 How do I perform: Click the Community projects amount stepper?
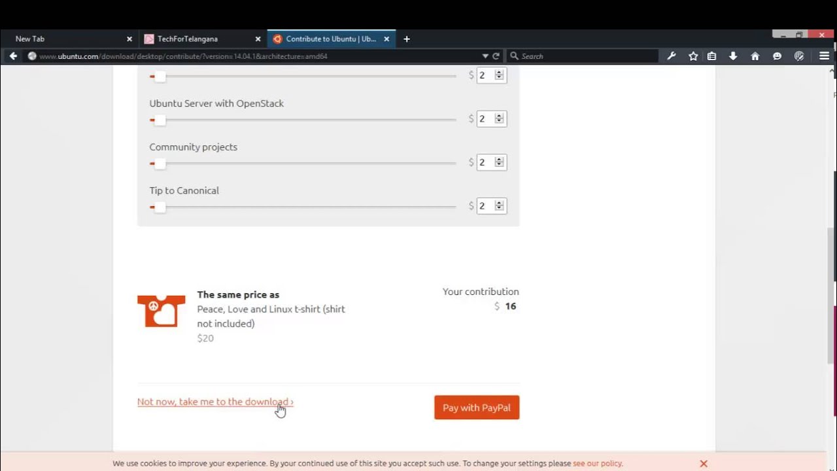(499, 162)
